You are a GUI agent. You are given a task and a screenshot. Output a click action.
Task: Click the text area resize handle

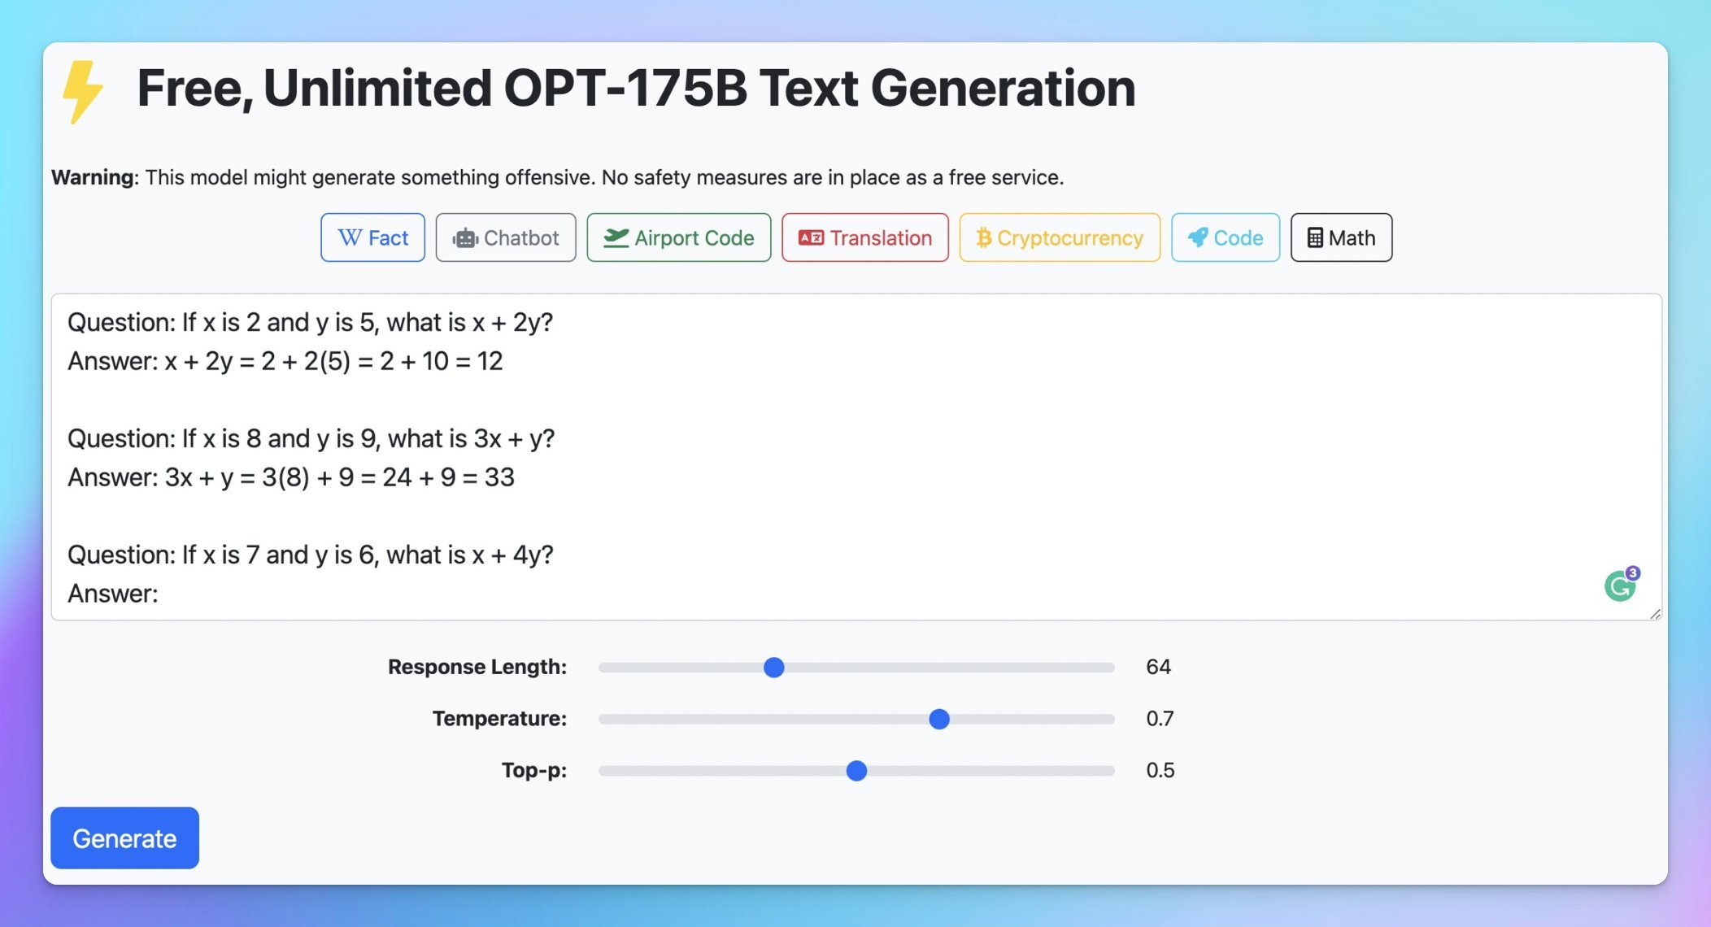tap(1655, 614)
